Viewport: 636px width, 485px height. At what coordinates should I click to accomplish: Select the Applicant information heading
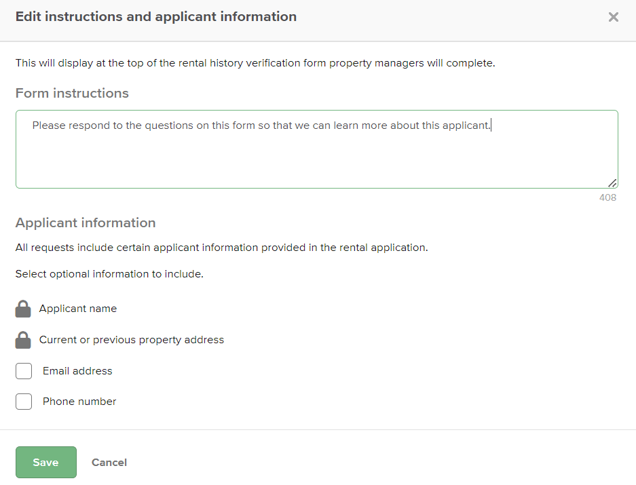coord(86,222)
